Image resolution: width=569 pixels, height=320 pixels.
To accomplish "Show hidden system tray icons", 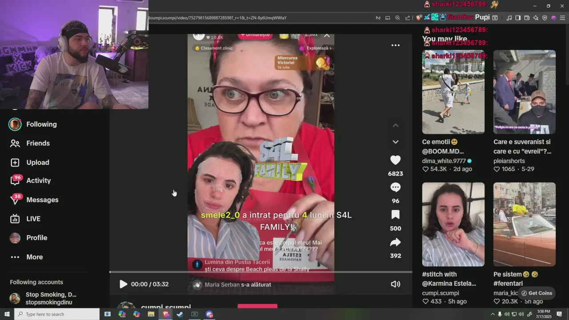I will 493,314.
